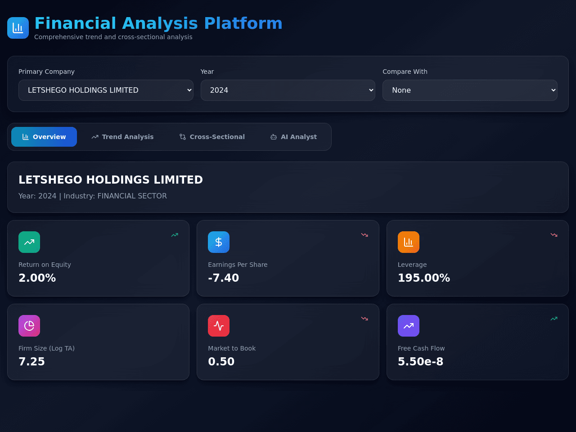Viewport: 576px width, 432px height.
Task: Switch to the Trend Analysis tab
Action: point(122,137)
